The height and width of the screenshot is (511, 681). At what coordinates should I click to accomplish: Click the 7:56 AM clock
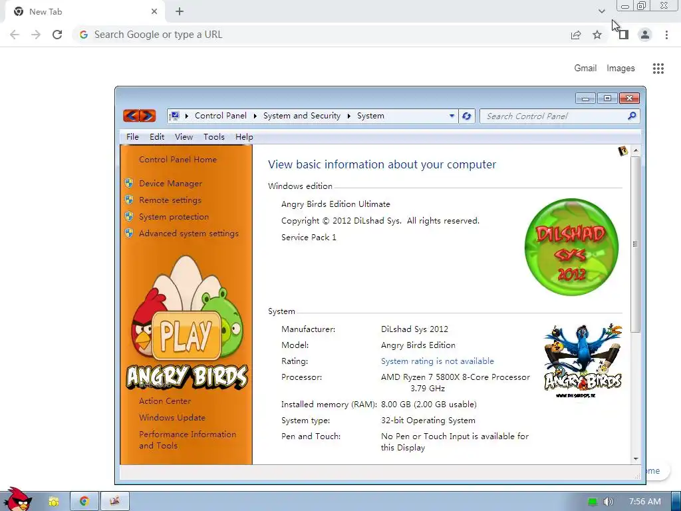(645, 502)
